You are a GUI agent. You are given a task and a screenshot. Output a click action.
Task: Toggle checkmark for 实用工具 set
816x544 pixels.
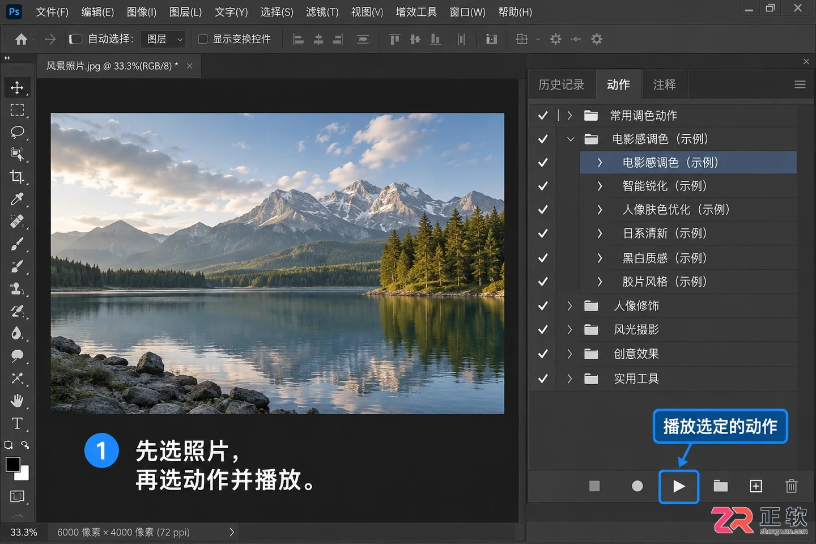click(543, 379)
